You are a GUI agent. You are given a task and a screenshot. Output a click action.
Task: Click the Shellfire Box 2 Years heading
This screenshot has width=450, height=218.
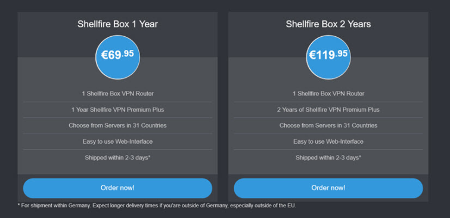pyautogui.click(x=328, y=24)
